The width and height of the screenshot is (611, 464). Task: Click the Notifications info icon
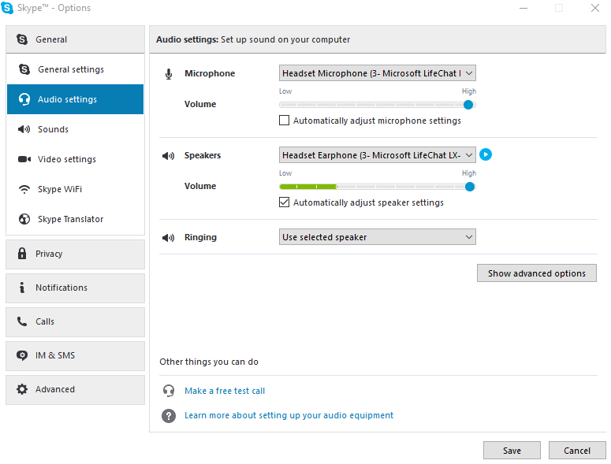[22, 288]
